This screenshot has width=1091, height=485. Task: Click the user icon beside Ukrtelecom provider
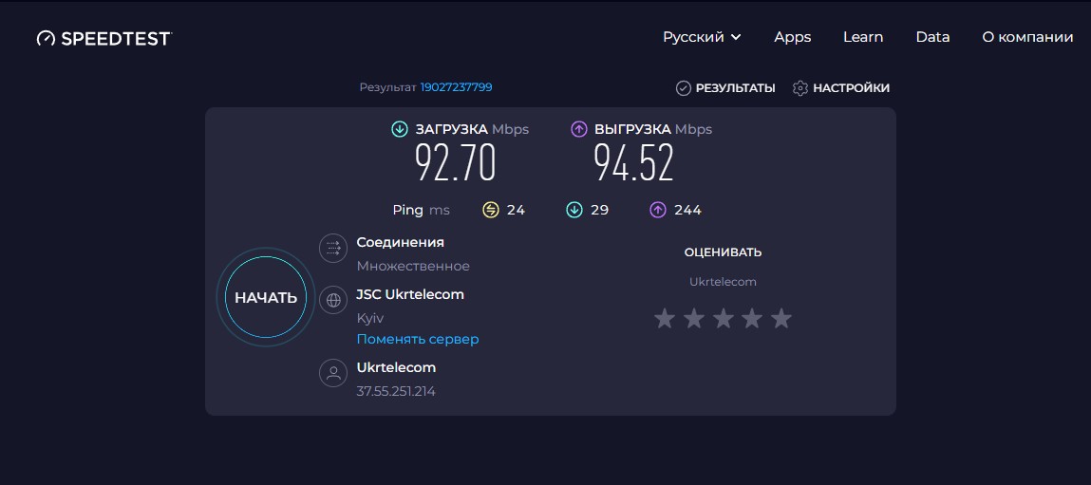click(333, 373)
